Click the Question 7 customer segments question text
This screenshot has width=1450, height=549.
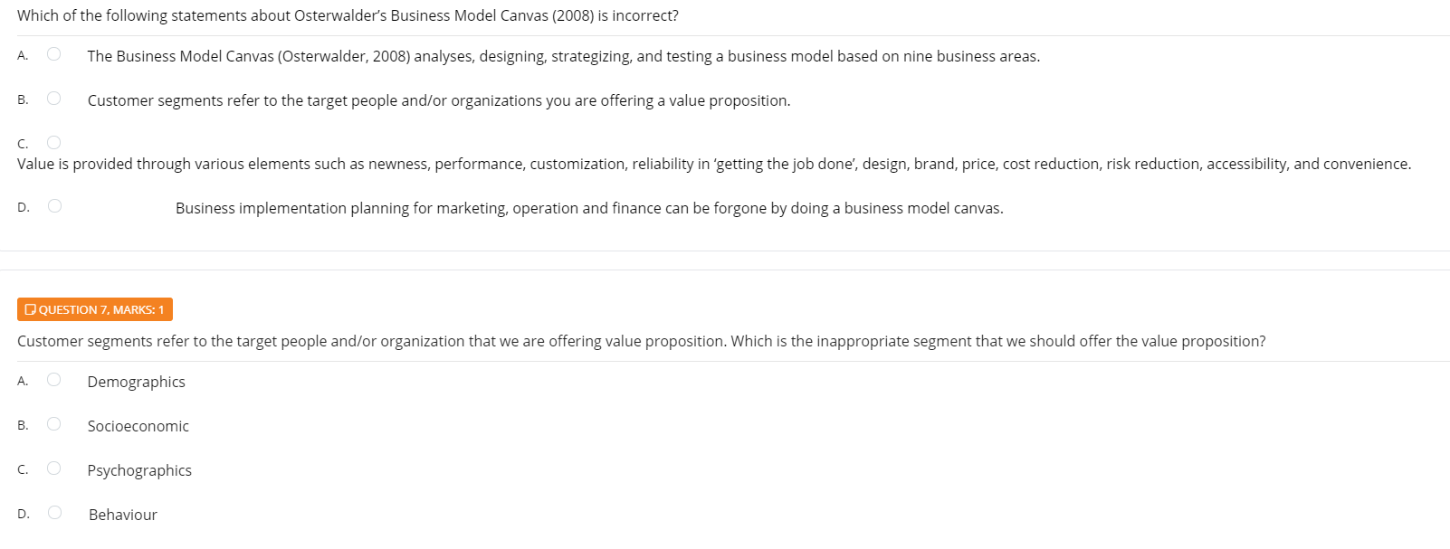click(641, 341)
